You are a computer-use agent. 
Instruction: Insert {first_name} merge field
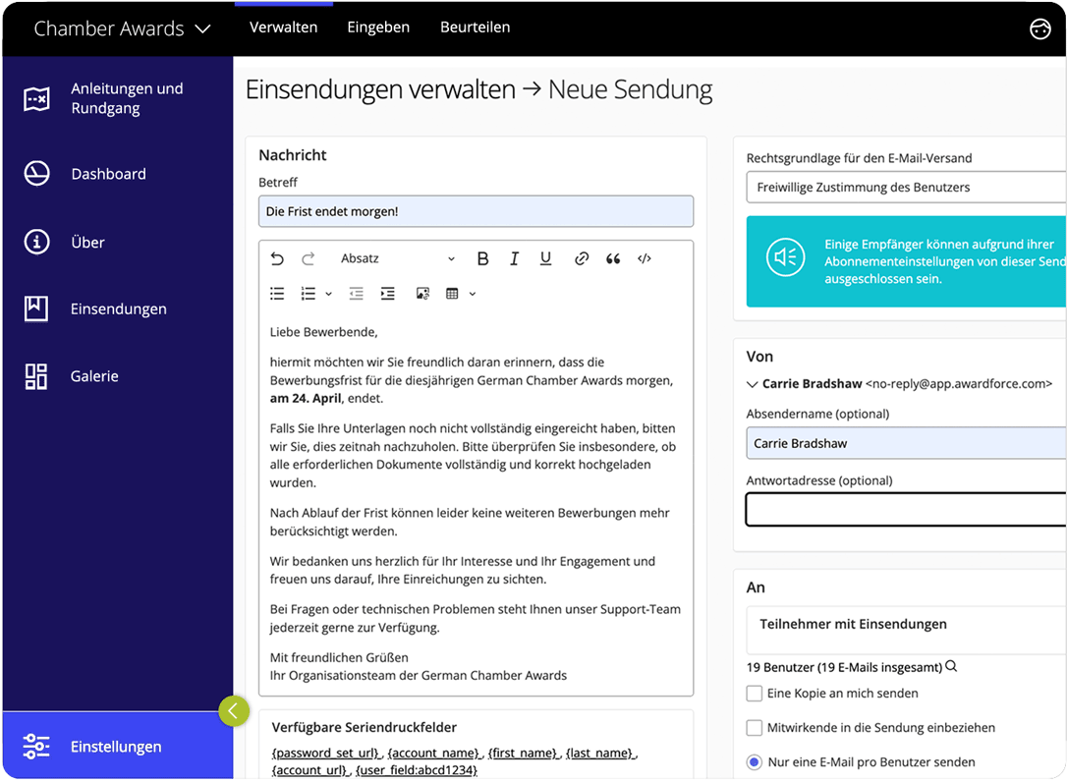coord(524,754)
